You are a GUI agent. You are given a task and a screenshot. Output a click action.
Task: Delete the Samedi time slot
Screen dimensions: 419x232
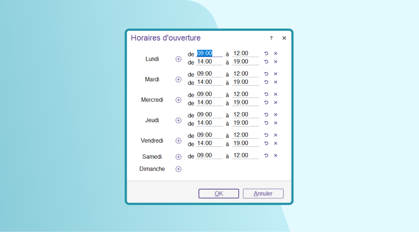tap(276, 155)
